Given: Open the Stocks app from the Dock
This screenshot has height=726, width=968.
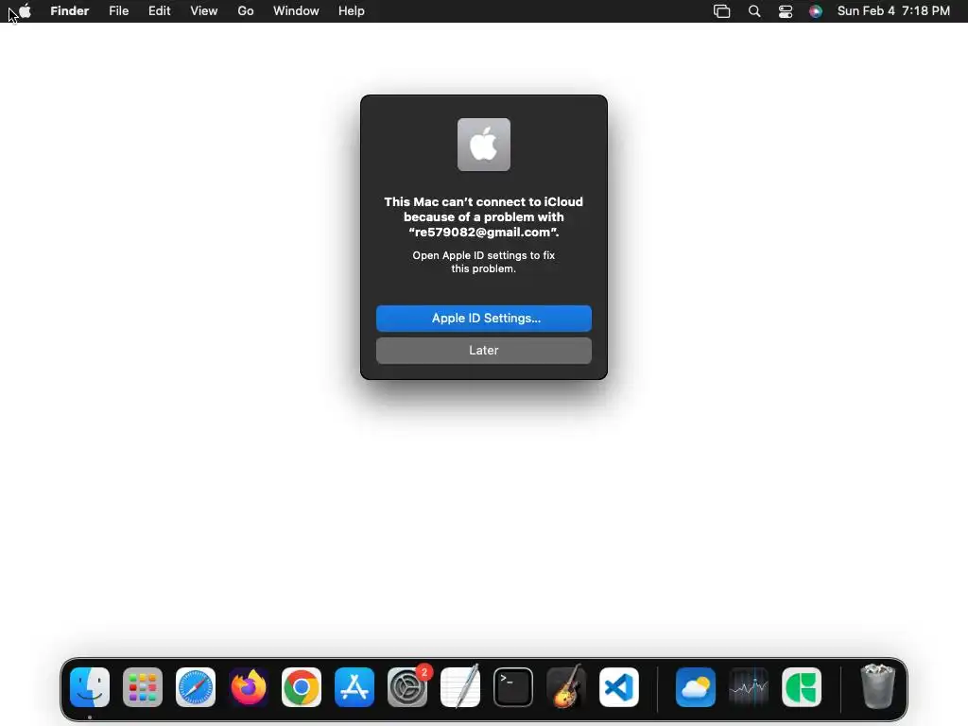Looking at the screenshot, I should coord(749,687).
